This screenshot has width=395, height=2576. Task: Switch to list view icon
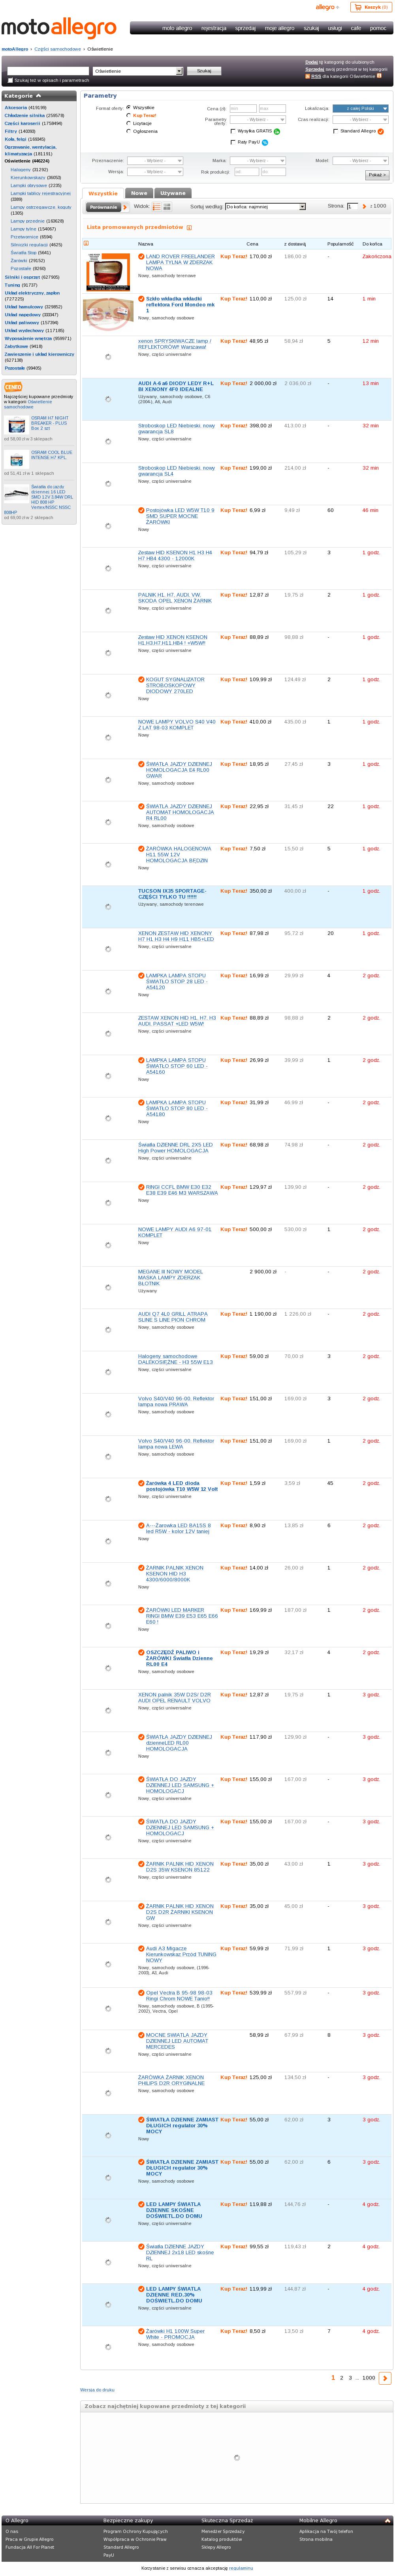point(157,207)
